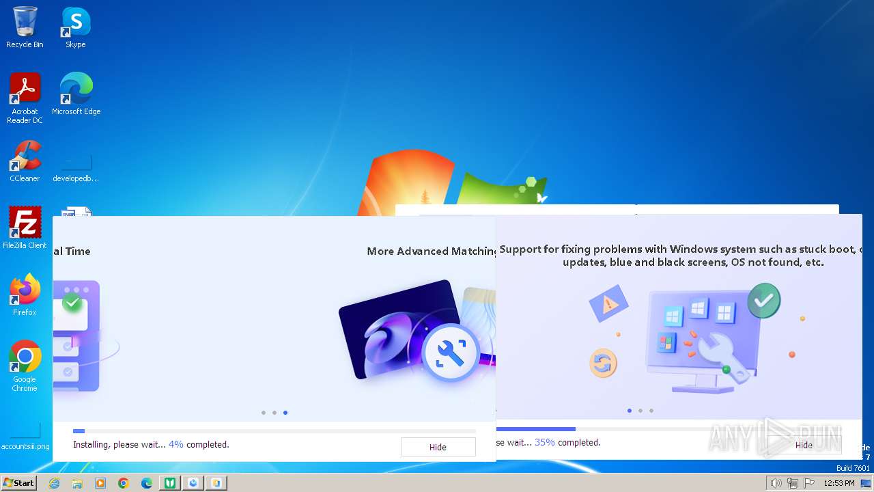Open the volume control in the tray
The height and width of the screenshot is (492, 874).
tap(776, 483)
